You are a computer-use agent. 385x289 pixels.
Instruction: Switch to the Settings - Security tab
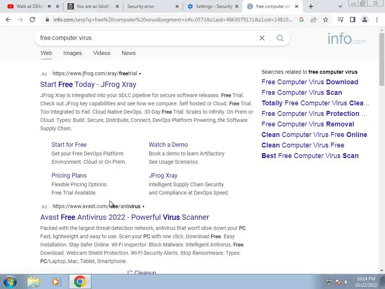point(210,6)
